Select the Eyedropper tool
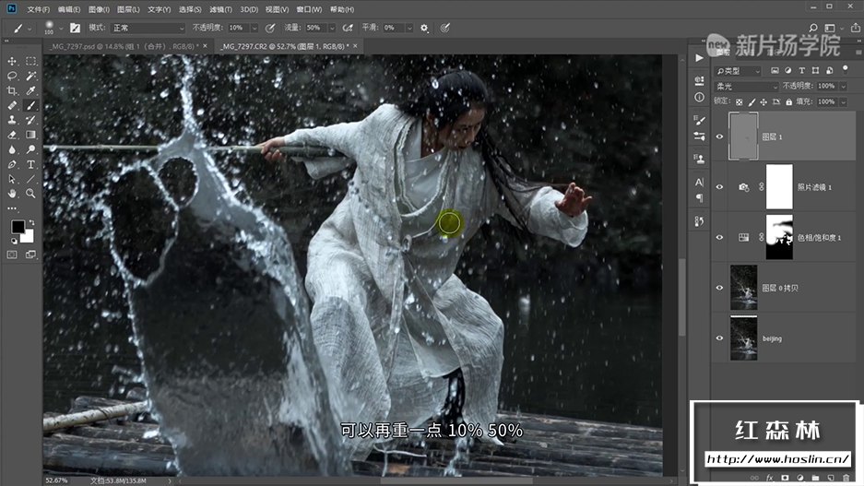The width and height of the screenshot is (864, 486). (30, 90)
